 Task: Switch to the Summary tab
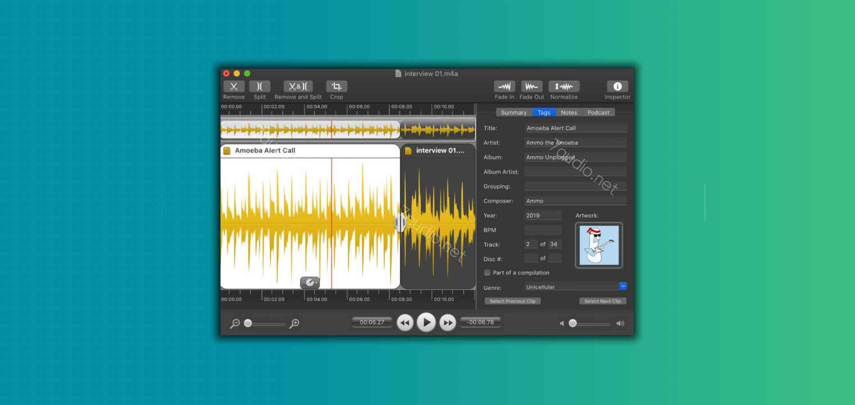click(514, 112)
